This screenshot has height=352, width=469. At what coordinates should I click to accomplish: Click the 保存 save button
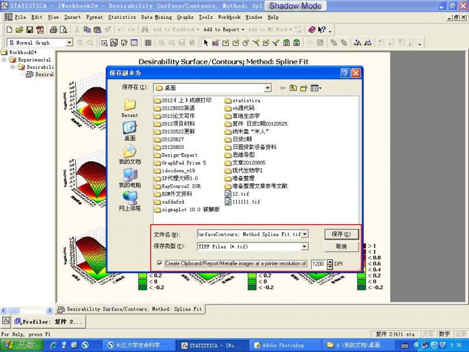click(341, 234)
